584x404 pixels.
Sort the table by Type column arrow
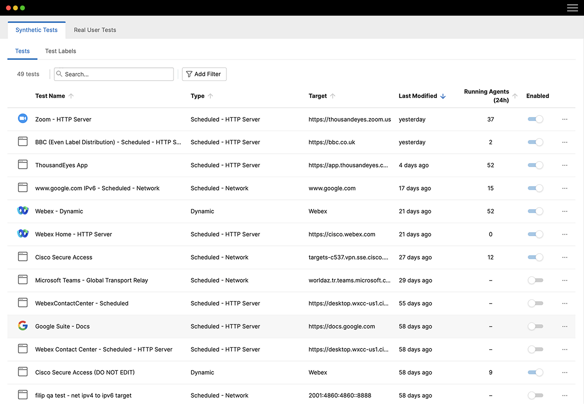pyautogui.click(x=210, y=96)
